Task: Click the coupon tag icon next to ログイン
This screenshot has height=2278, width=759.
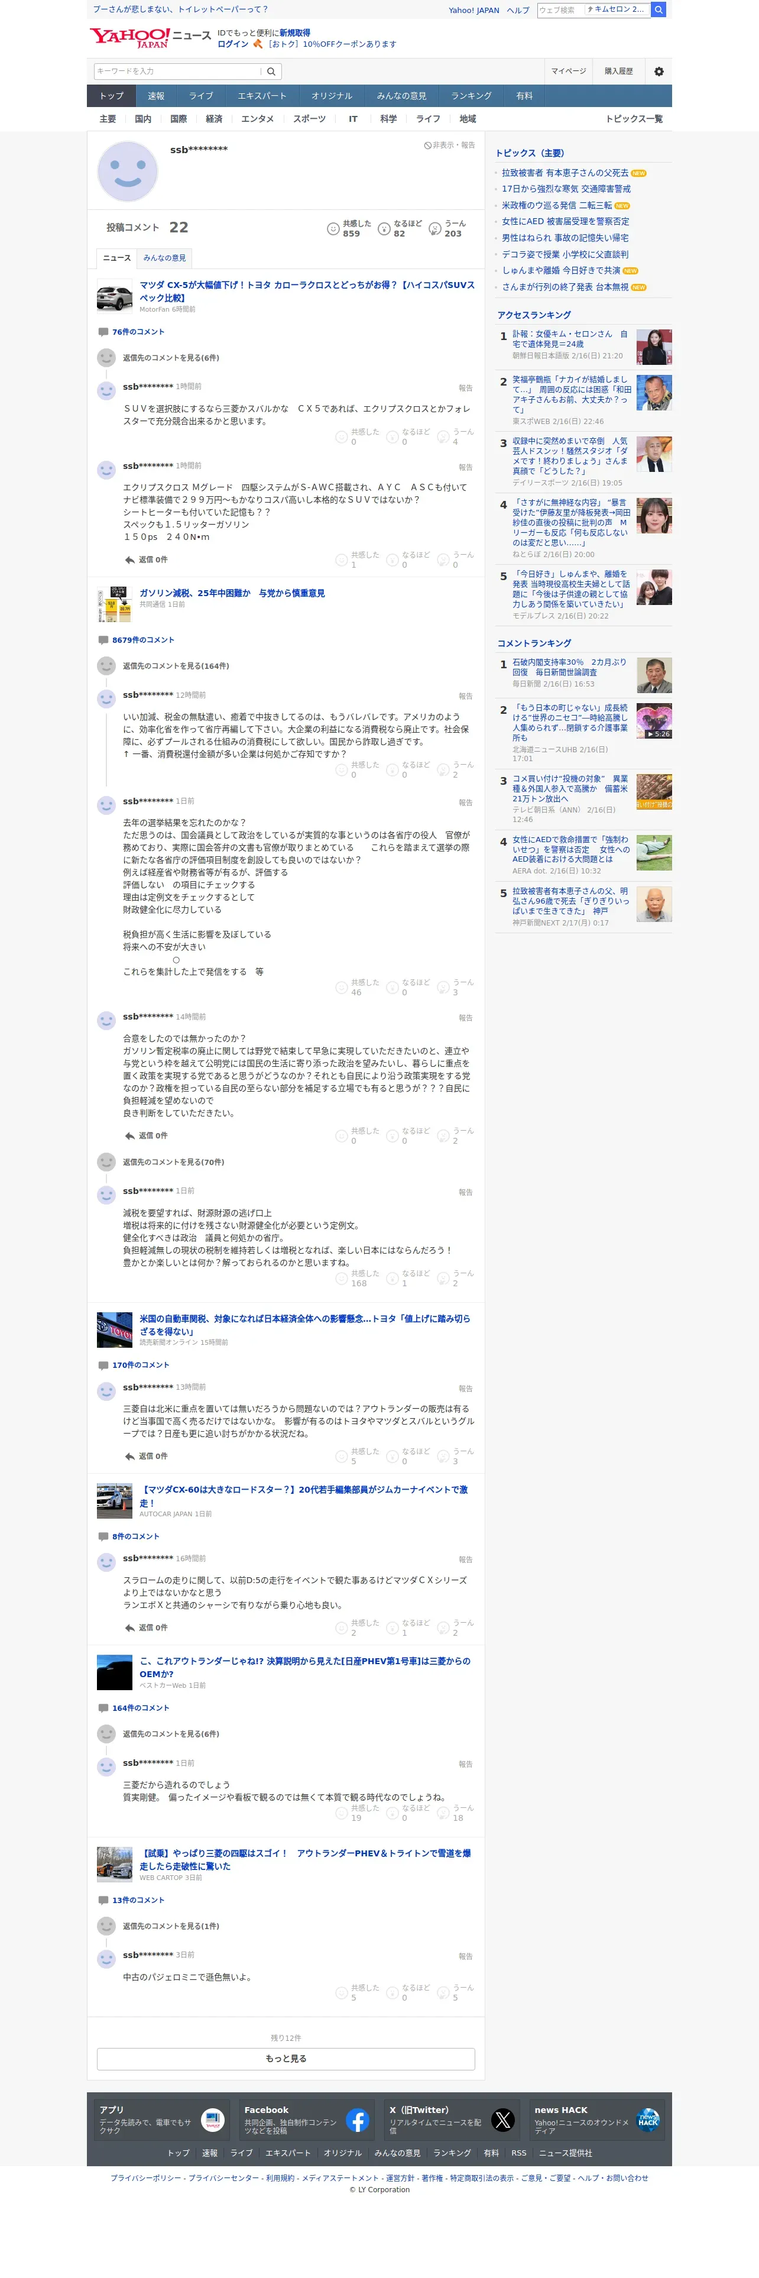Action: (x=258, y=44)
